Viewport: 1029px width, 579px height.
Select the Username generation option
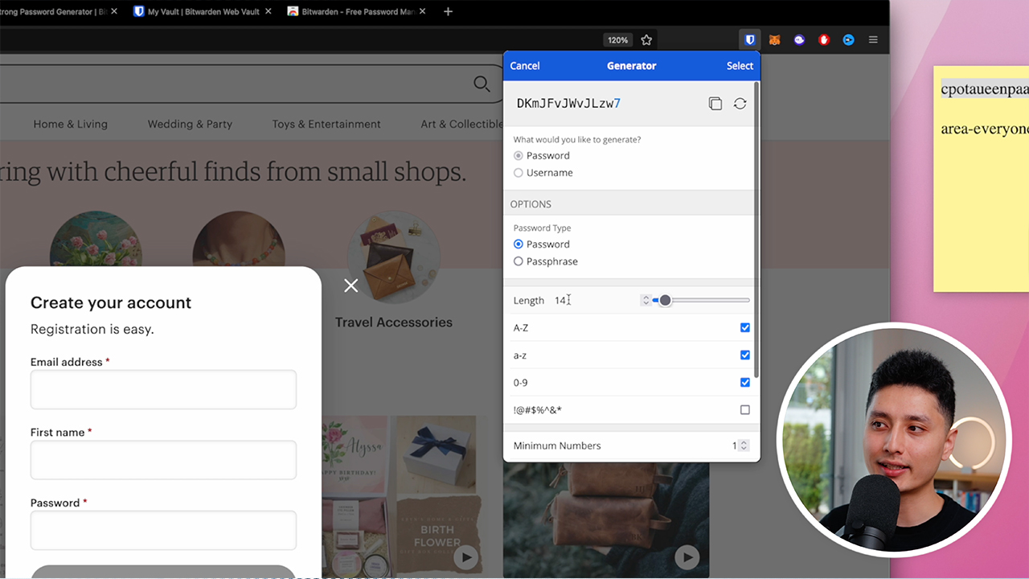click(519, 173)
